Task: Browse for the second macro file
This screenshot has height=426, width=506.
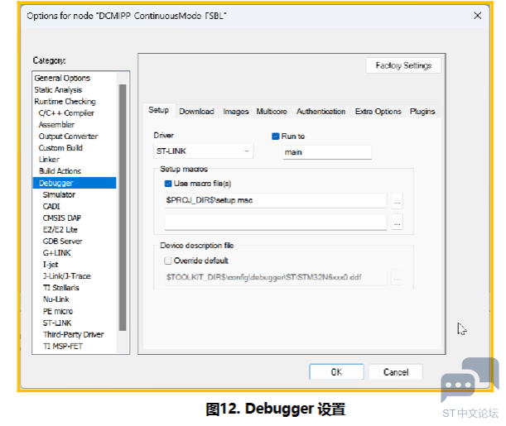Action: 397,223
